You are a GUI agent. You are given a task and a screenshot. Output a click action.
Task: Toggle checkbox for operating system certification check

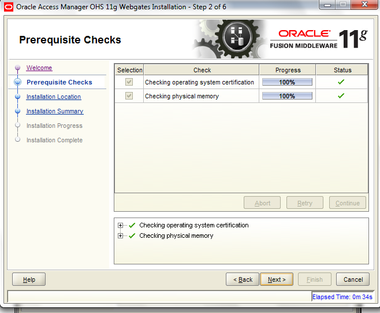129,82
